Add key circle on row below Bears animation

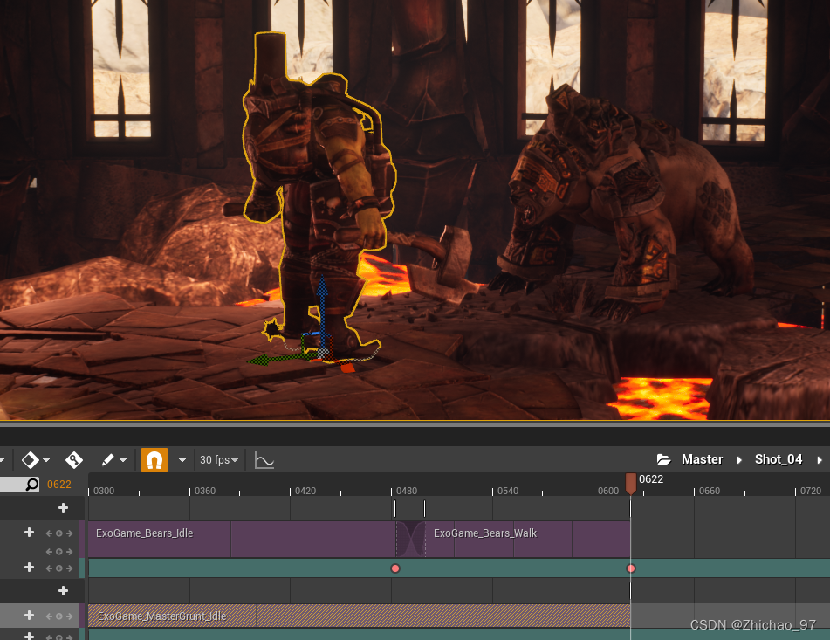point(59,552)
